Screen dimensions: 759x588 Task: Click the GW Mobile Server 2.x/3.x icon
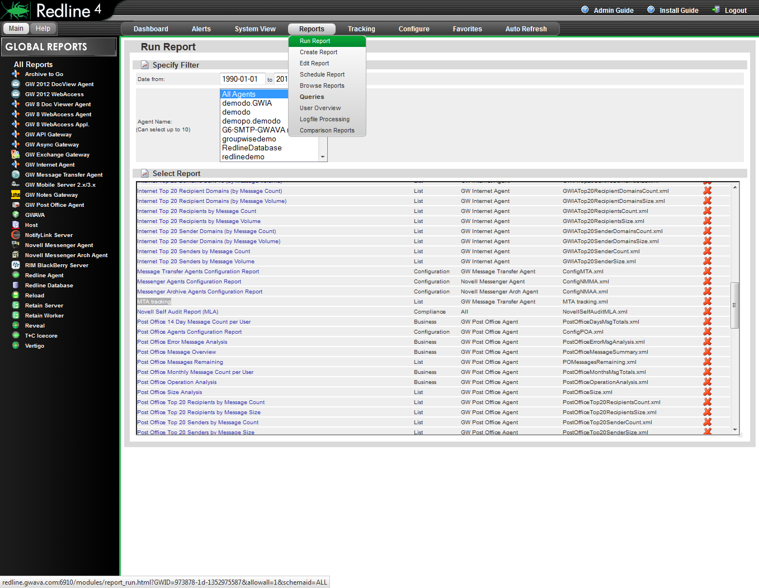coord(16,184)
